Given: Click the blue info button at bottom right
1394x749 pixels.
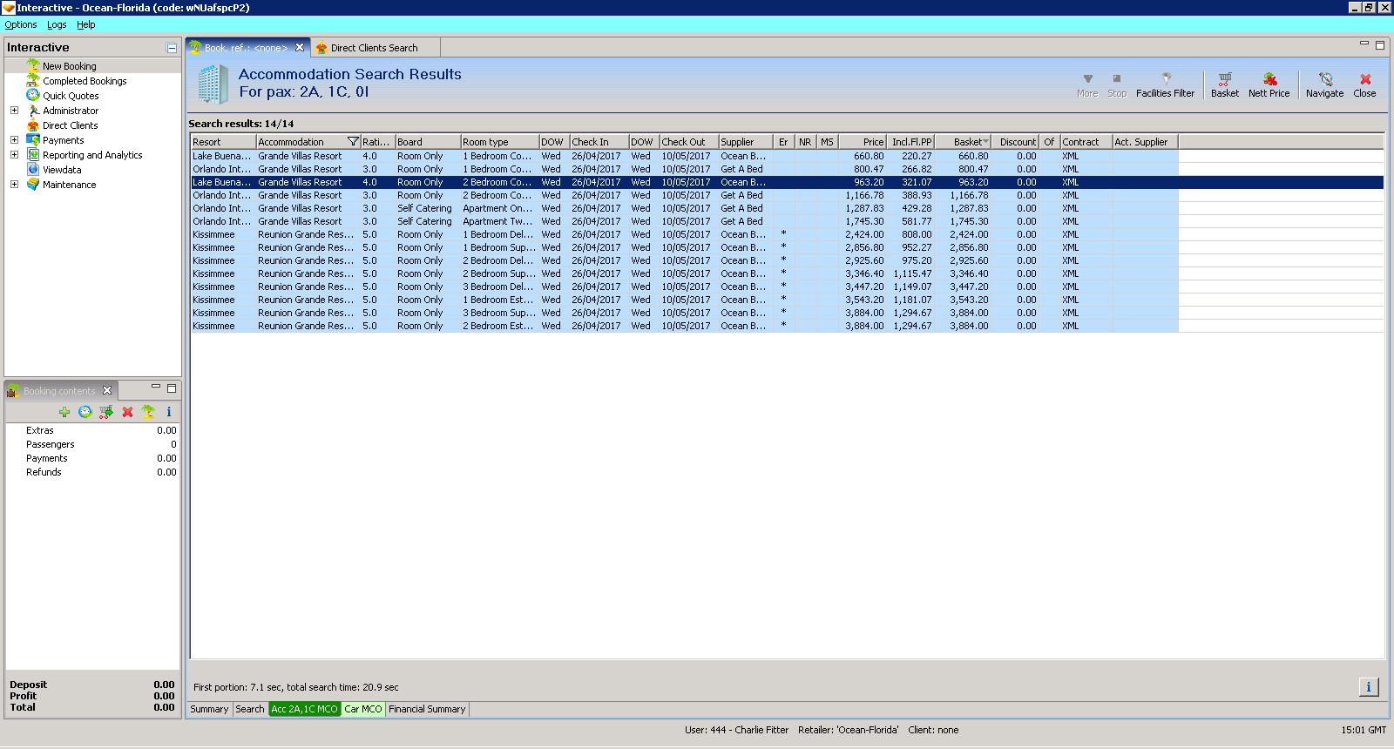Looking at the screenshot, I should (x=1368, y=687).
